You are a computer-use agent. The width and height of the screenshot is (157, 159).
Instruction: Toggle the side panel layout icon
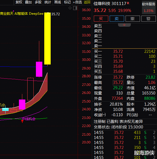(x=75, y=8)
